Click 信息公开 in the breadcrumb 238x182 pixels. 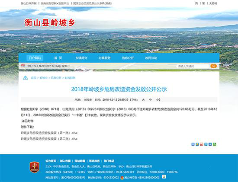pyautogui.click(x=56, y=78)
